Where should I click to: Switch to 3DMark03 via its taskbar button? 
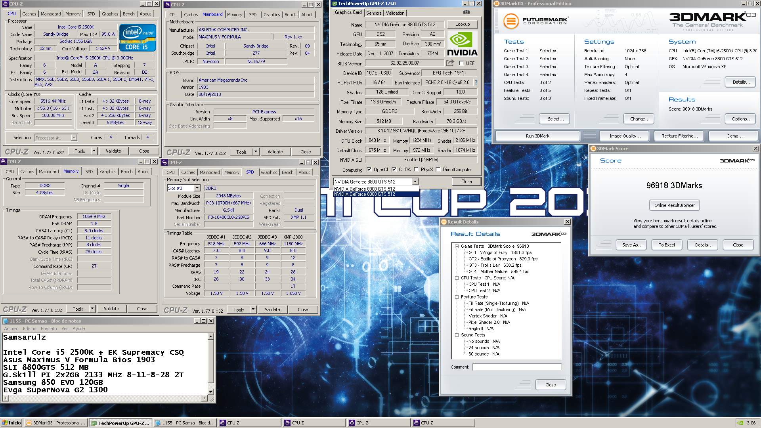coord(55,423)
